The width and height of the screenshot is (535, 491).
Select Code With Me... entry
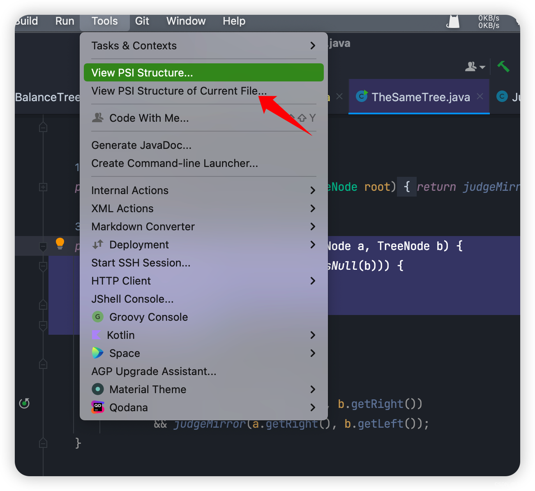click(x=204, y=118)
